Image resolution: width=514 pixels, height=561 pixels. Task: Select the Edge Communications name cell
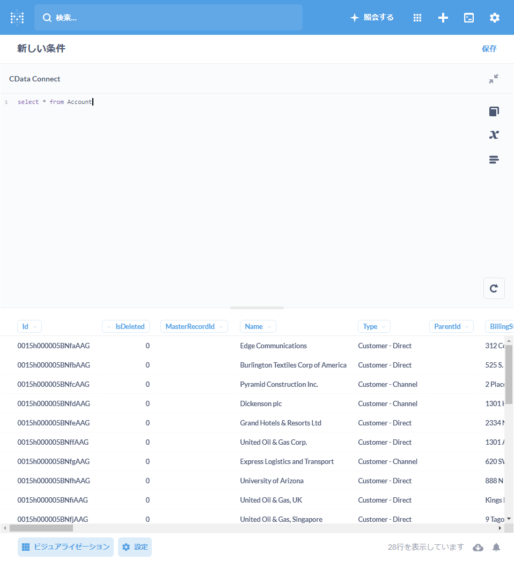[x=273, y=346]
